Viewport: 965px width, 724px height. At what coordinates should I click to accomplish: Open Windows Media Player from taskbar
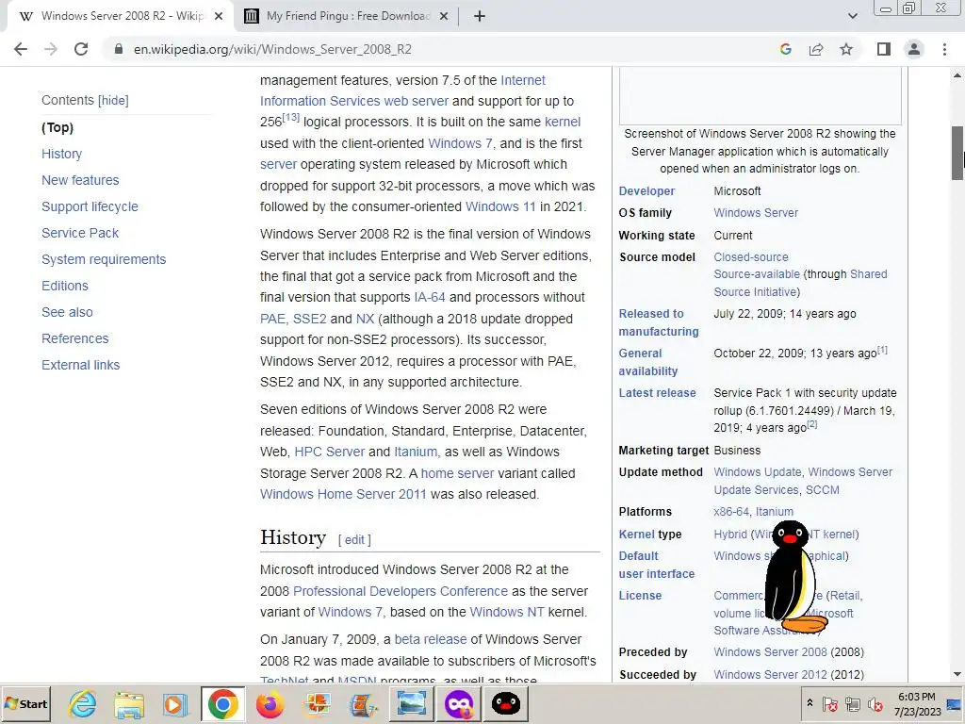coord(174,704)
